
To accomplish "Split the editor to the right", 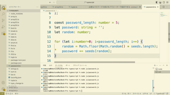I will (164, 7).
